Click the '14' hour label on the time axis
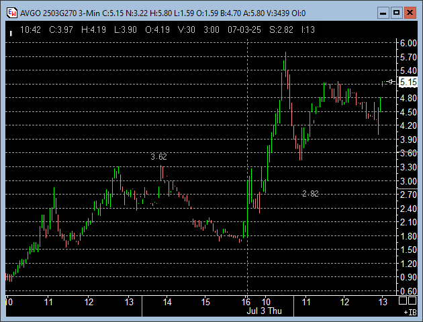Viewport: 423px width, 322px height. coord(167,302)
